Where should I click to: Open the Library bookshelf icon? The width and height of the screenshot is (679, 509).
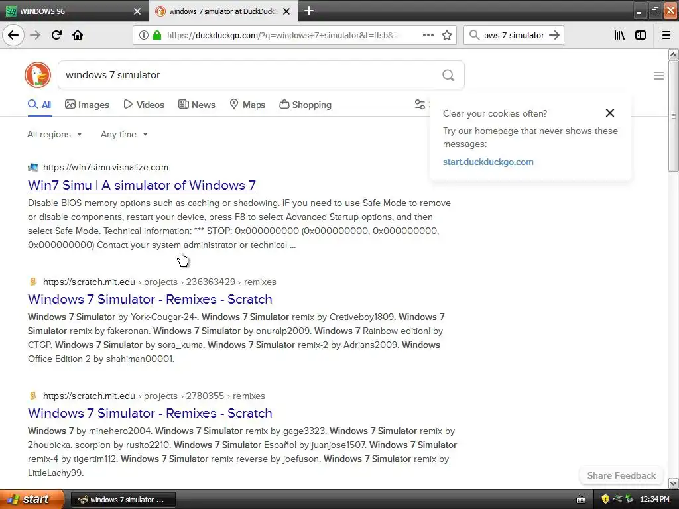click(619, 35)
